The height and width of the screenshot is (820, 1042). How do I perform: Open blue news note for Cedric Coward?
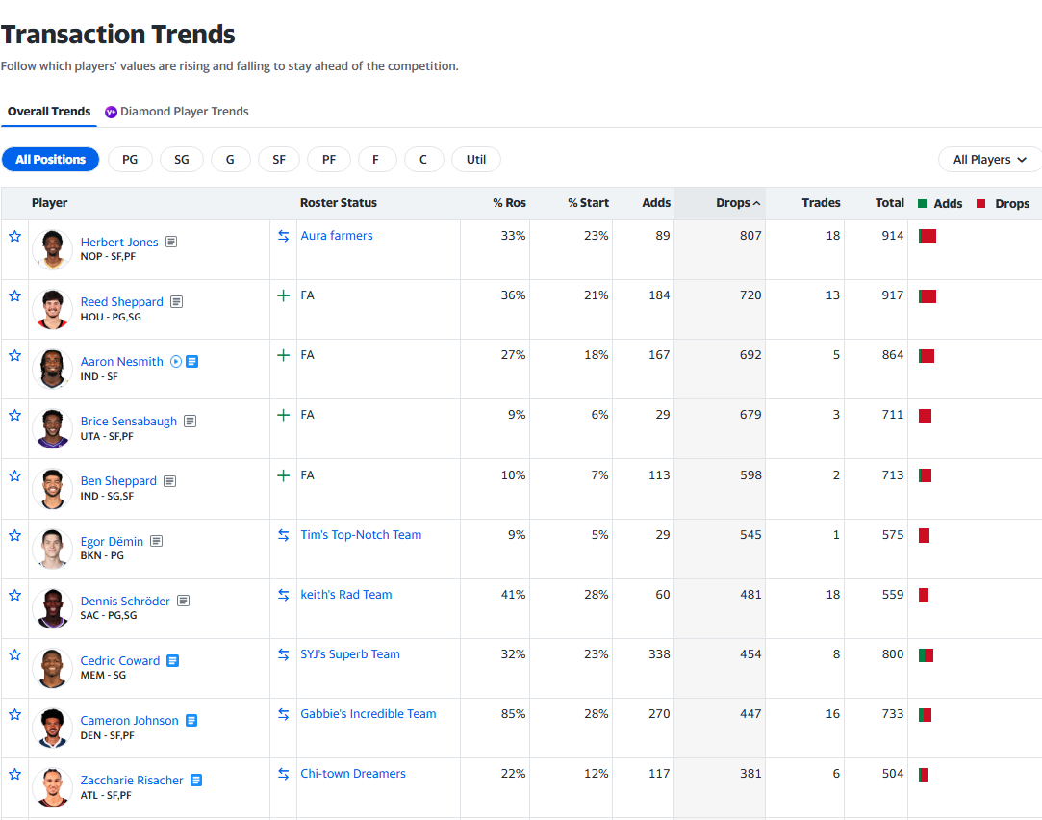(x=173, y=661)
